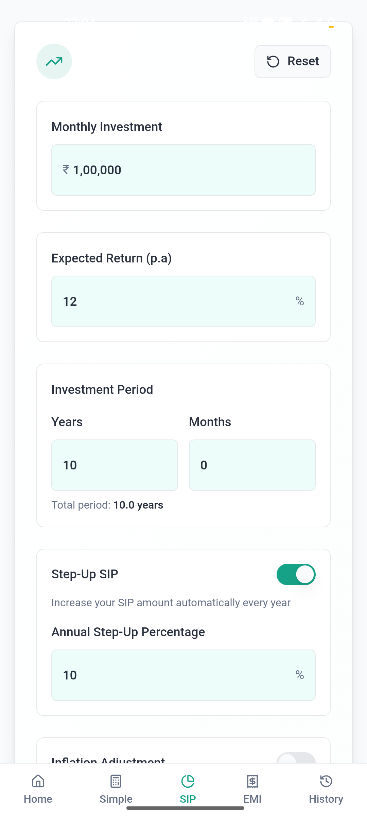
Task: Click the circular reset arrow icon
Action: pyautogui.click(x=273, y=61)
